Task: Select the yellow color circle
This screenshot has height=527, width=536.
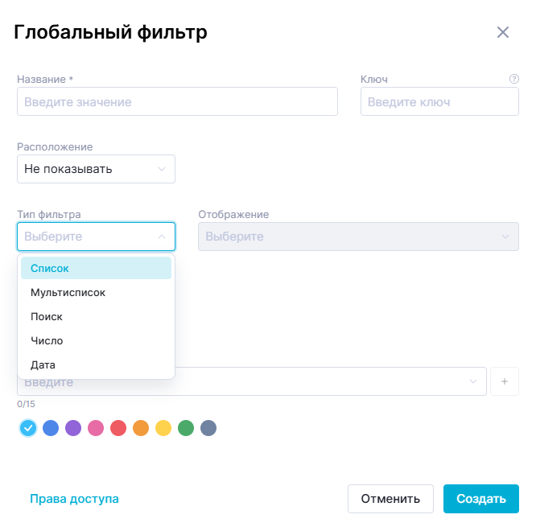Action: (163, 428)
